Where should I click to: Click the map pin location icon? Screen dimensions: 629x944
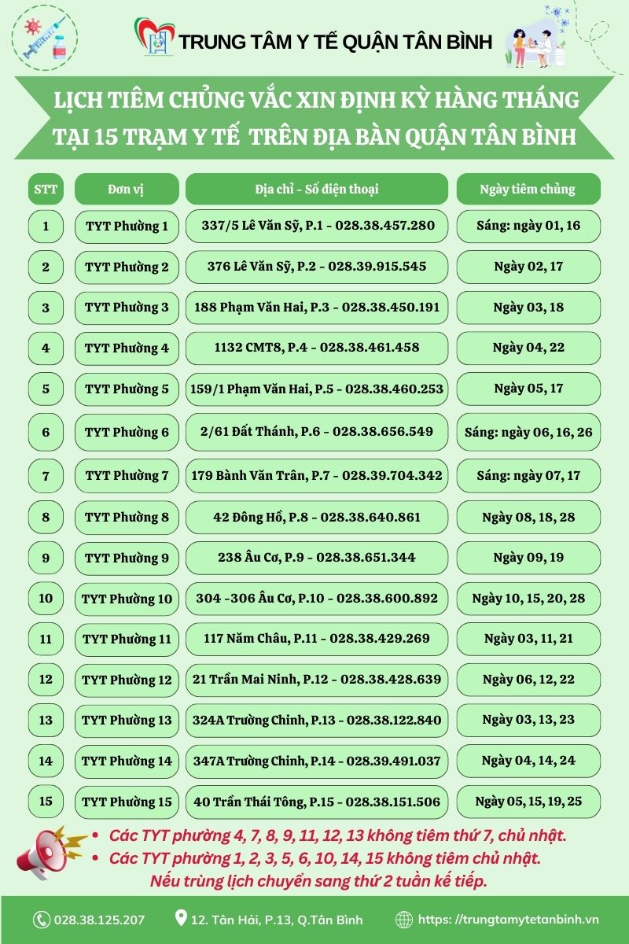coord(182,918)
